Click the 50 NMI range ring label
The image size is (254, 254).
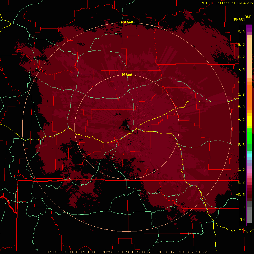pos(127,75)
